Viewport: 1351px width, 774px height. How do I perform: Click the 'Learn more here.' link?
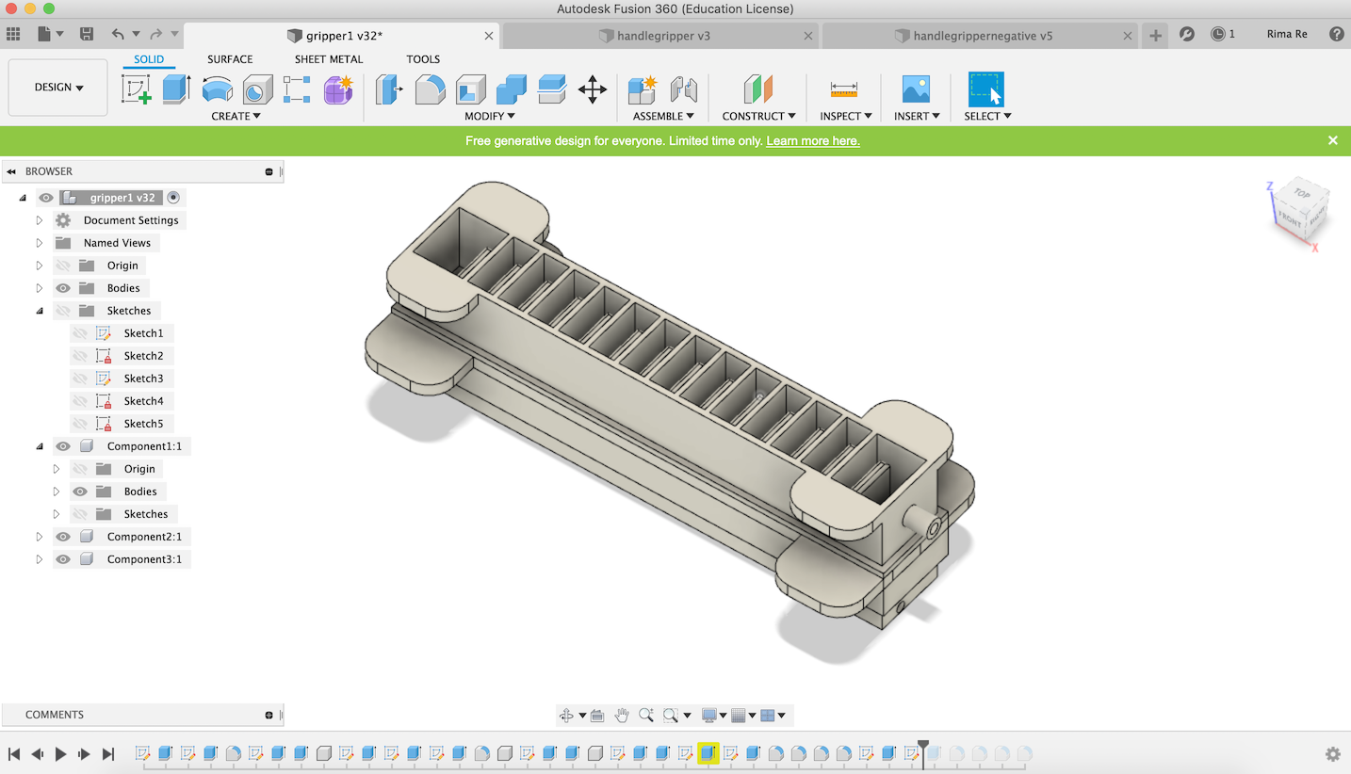(812, 141)
